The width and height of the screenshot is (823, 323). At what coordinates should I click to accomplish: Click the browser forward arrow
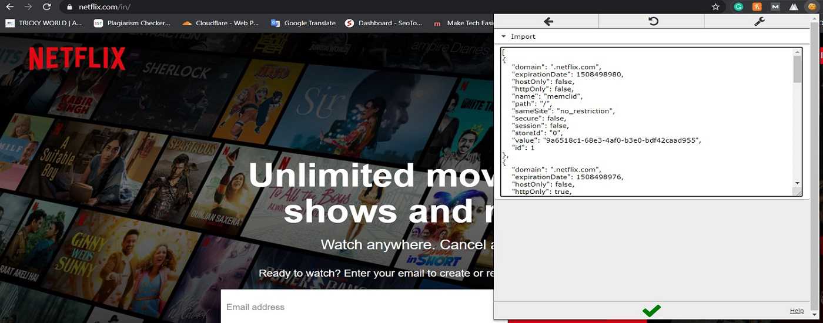(28, 7)
